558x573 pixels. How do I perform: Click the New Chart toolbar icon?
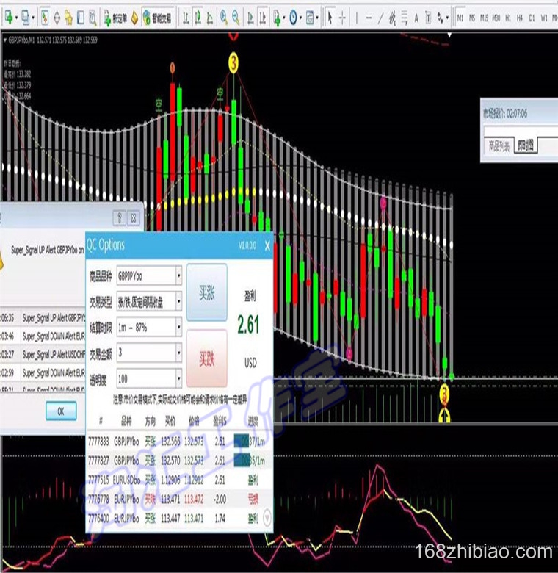click(x=8, y=17)
